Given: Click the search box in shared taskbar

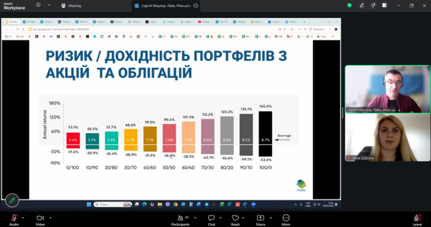Looking at the screenshot, I should (113, 204).
